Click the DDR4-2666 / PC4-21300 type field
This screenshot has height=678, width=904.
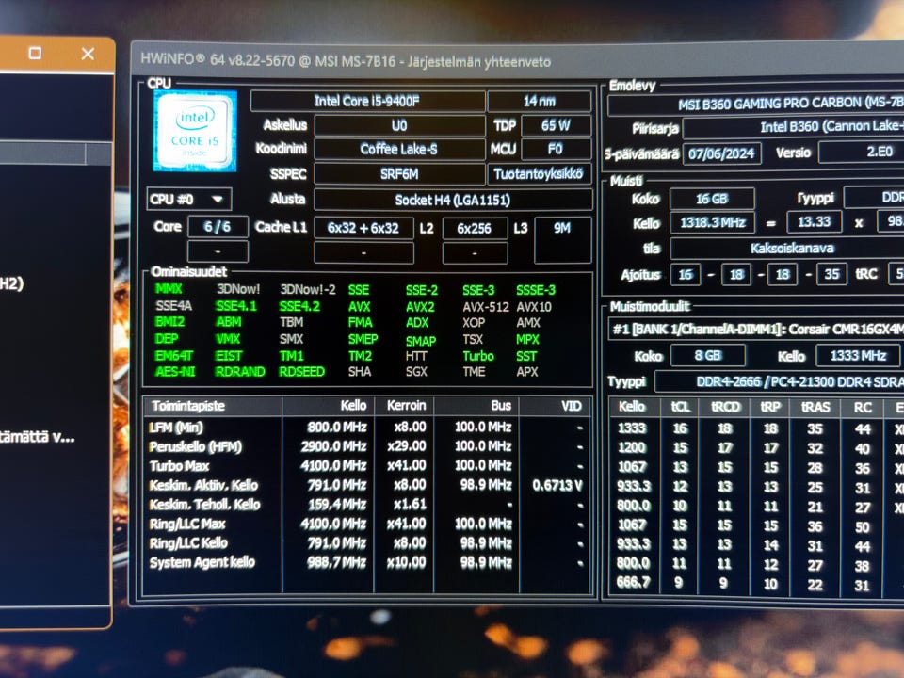[780, 381]
